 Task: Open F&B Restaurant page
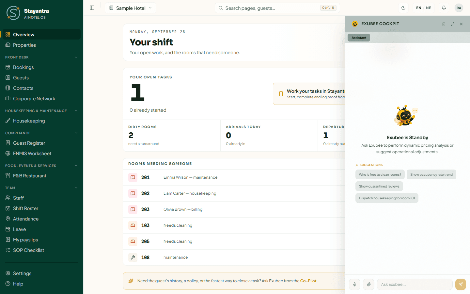click(x=41, y=176)
